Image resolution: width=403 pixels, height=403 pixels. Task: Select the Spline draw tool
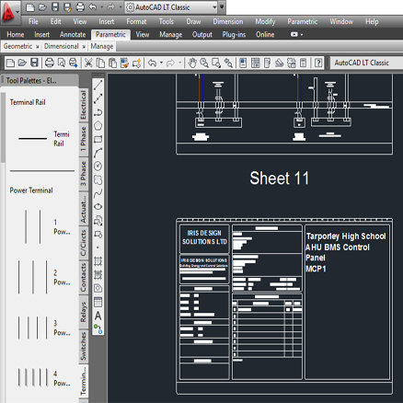pos(98,193)
